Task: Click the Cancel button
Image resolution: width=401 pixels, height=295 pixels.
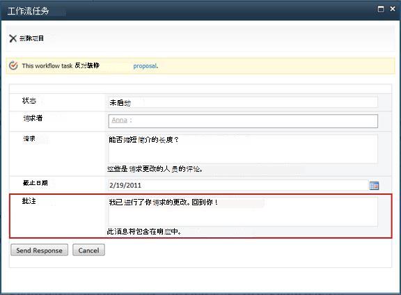Action: click(x=88, y=250)
